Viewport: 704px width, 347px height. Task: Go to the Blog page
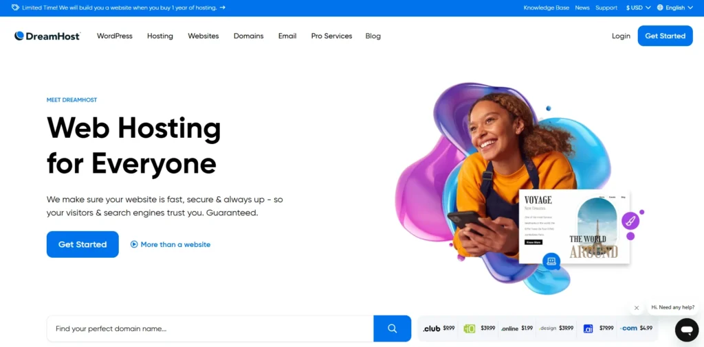click(373, 36)
